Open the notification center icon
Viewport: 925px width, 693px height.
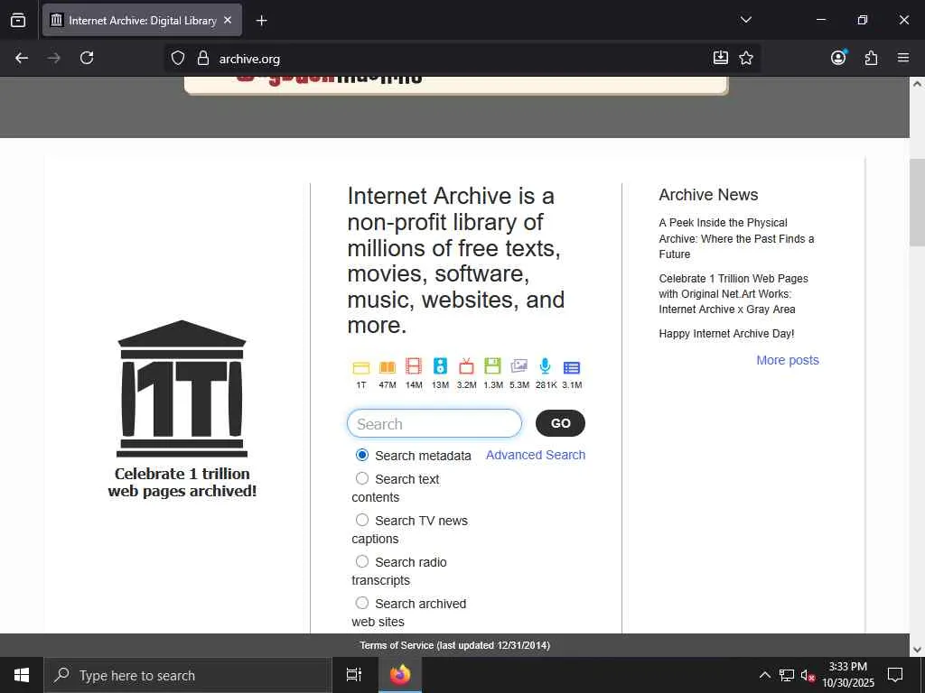(x=895, y=675)
